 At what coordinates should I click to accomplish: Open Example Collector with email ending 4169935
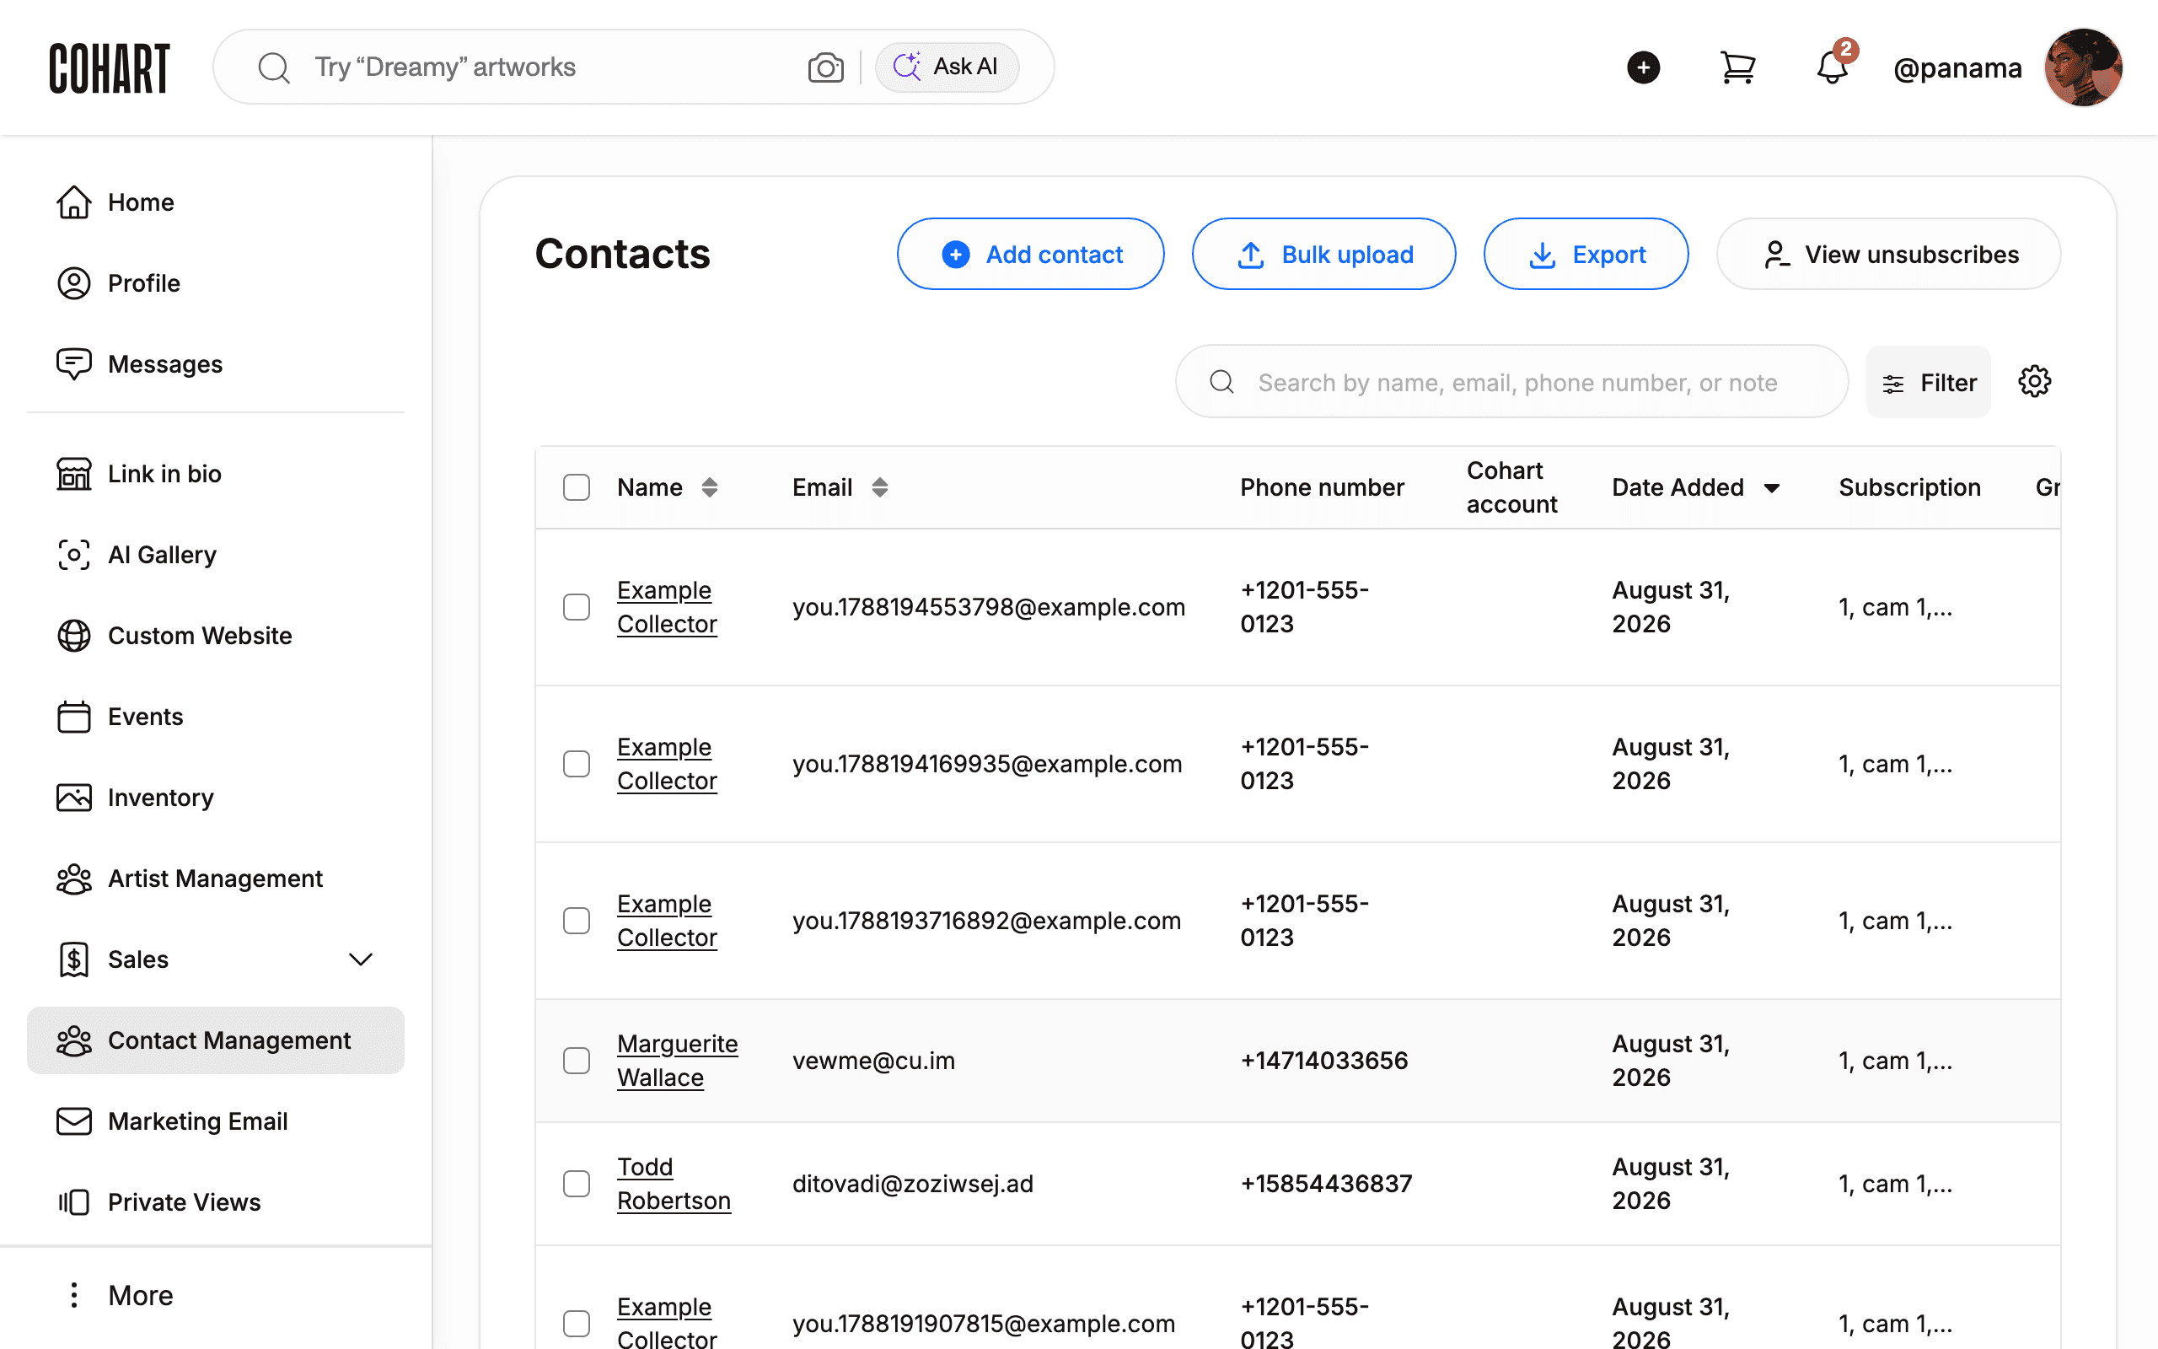[666, 764]
